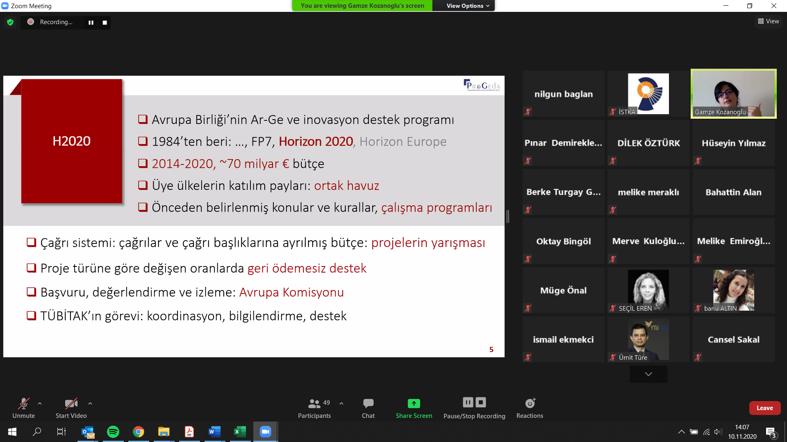Select Bahattin Alan participant tile

734,192
